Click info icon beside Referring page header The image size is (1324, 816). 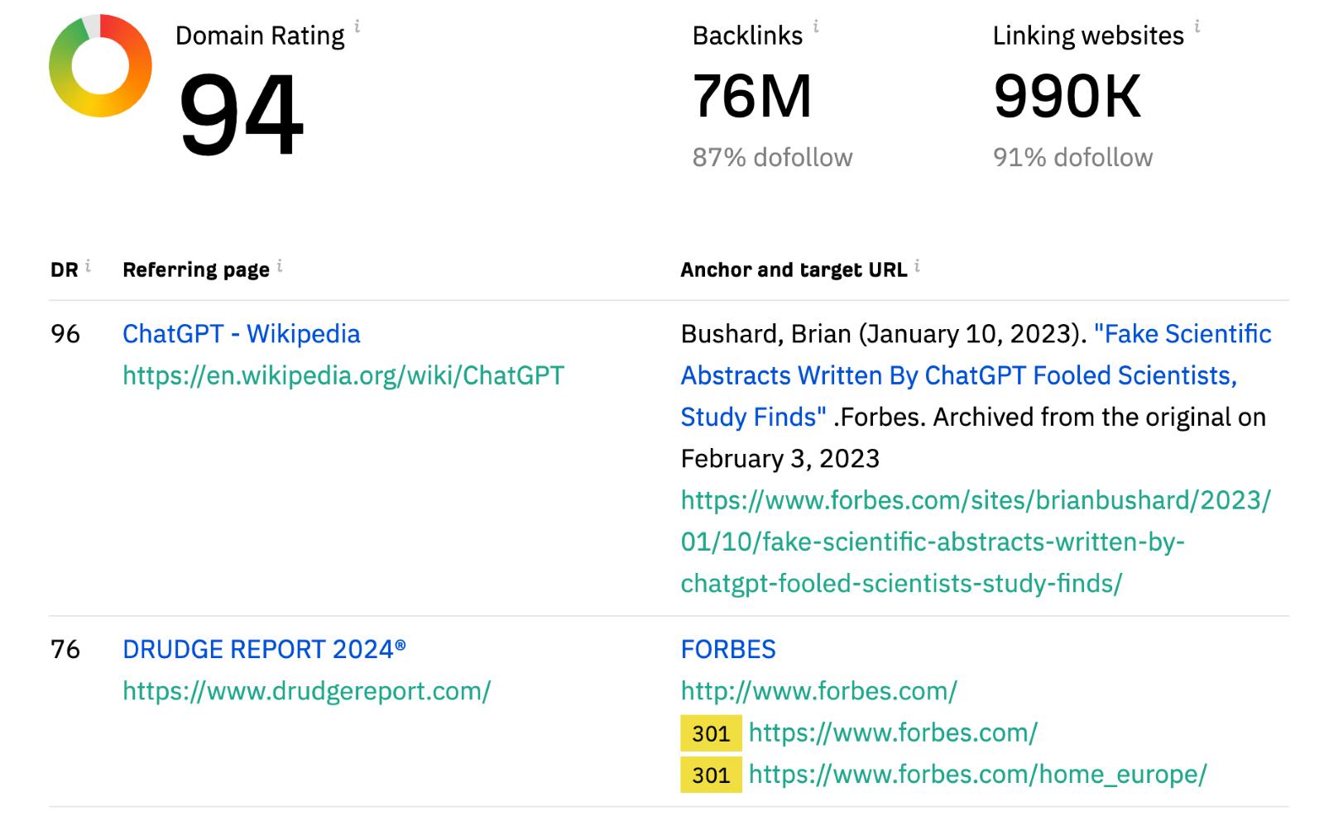(280, 266)
